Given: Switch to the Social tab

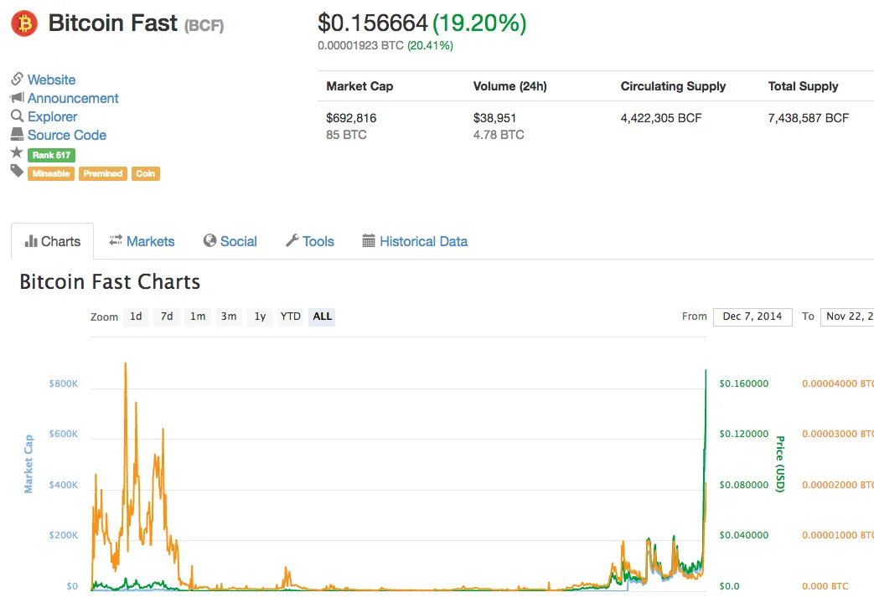Looking at the screenshot, I should (x=230, y=241).
